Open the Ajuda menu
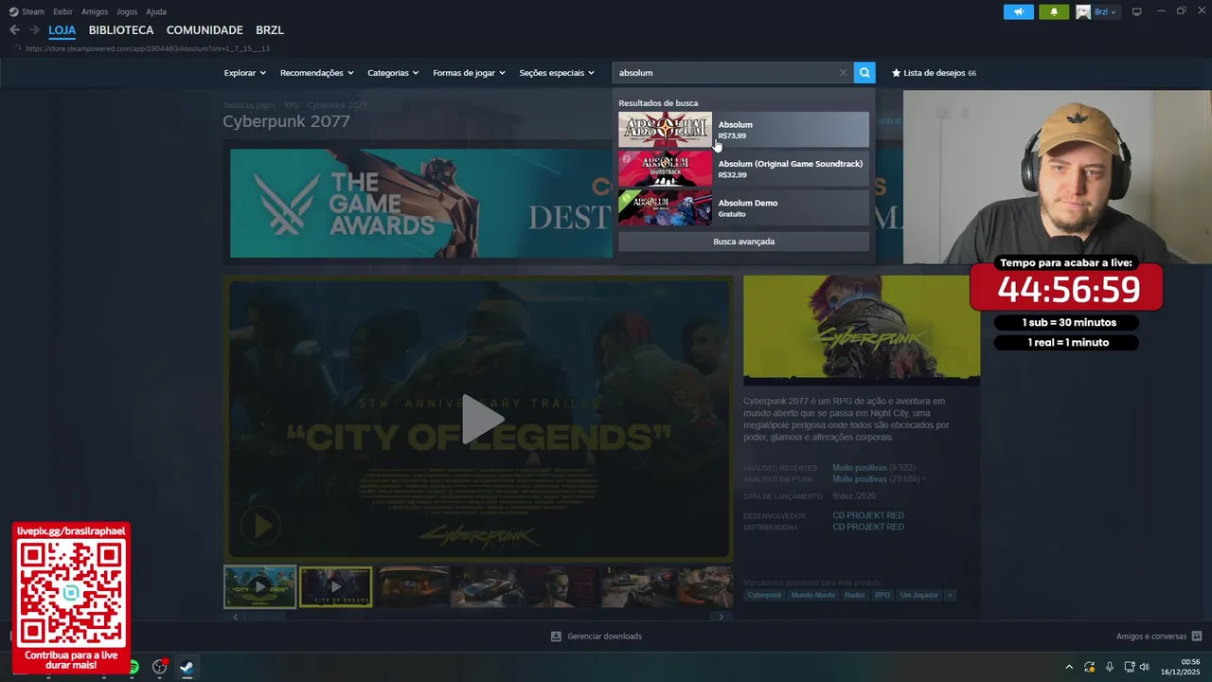1212x682 pixels. [x=156, y=11]
